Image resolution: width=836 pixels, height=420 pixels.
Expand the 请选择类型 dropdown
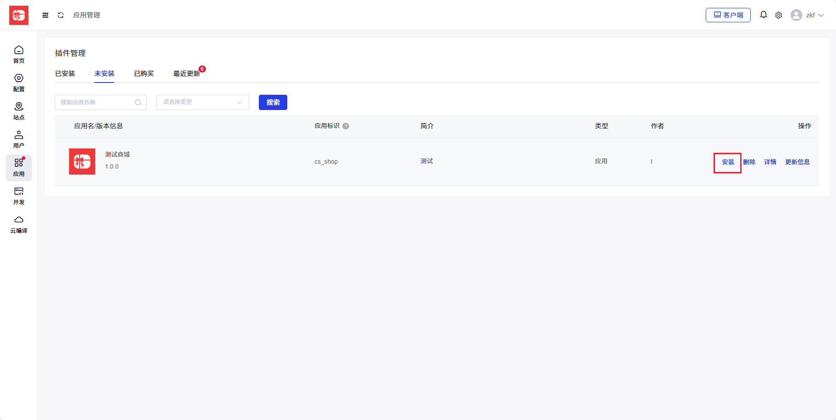pos(202,102)
